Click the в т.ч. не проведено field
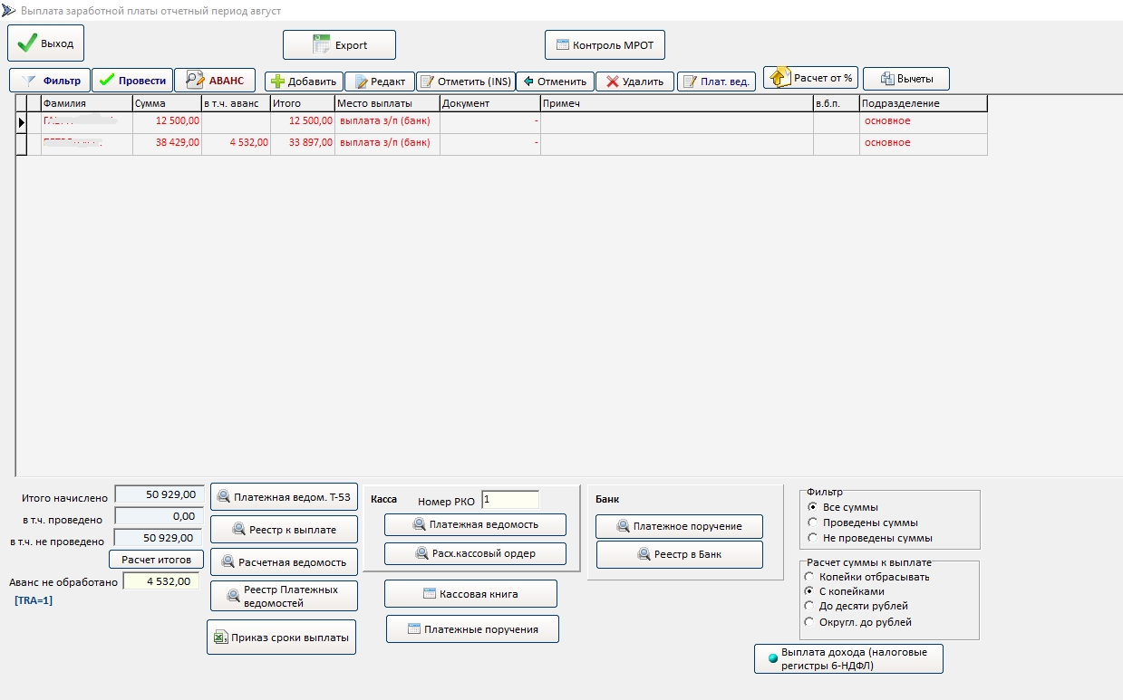 (x=159, y=538)
